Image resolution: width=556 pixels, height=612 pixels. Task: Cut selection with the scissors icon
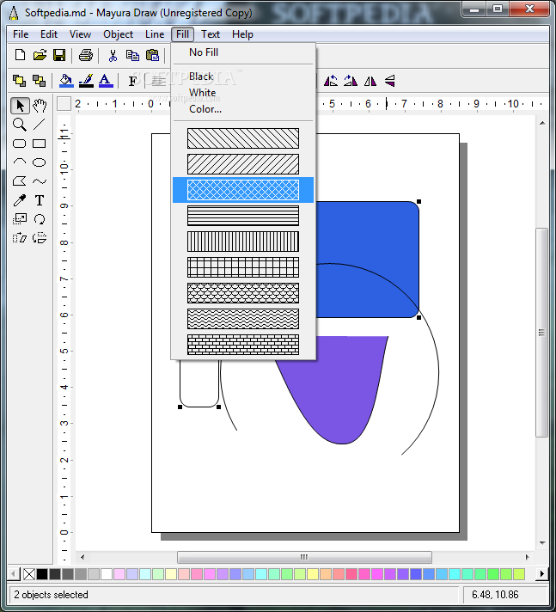point(113,55)
